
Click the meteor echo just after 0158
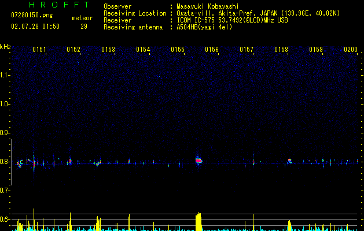tap(289, 161)
